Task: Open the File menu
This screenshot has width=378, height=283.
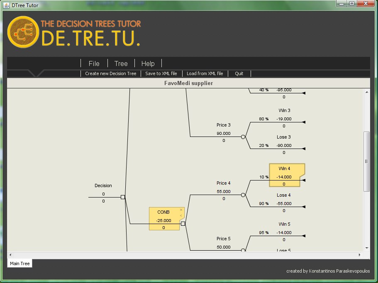Action: pyautogui.click(x=94, y=63)
